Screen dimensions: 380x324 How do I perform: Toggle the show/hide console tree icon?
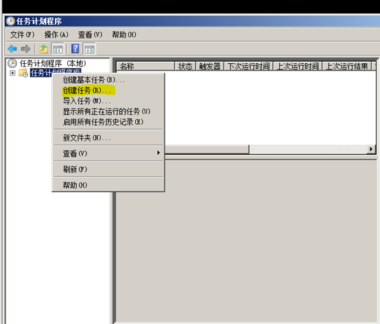[x=58, y=49]
